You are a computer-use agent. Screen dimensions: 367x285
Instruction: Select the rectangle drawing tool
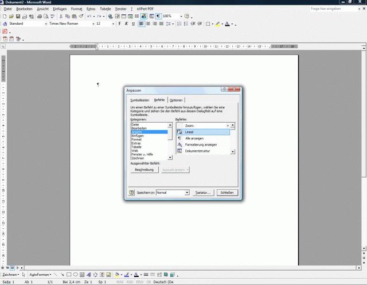click(x=69, y=275)
